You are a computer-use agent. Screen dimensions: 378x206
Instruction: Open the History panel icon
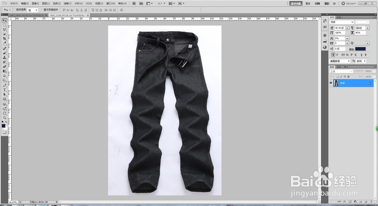tap(325, 21)
